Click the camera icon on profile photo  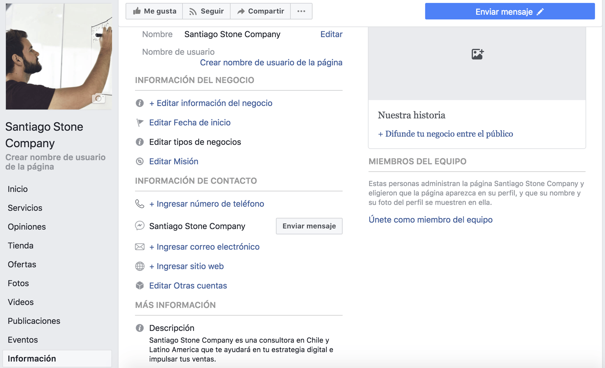[x=98, y=98]
